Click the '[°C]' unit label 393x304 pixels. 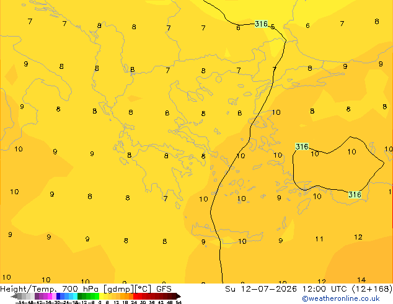(x=143, y=289)
